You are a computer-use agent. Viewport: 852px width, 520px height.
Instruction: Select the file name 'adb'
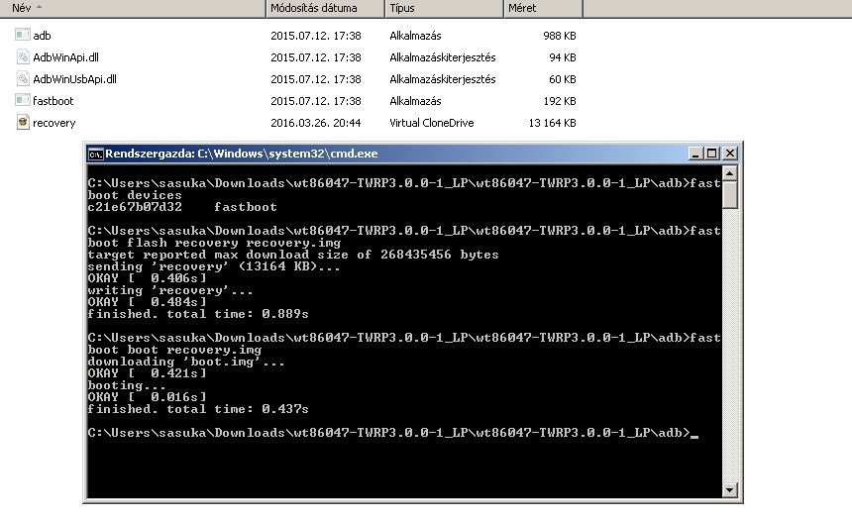tap(42, 36)
